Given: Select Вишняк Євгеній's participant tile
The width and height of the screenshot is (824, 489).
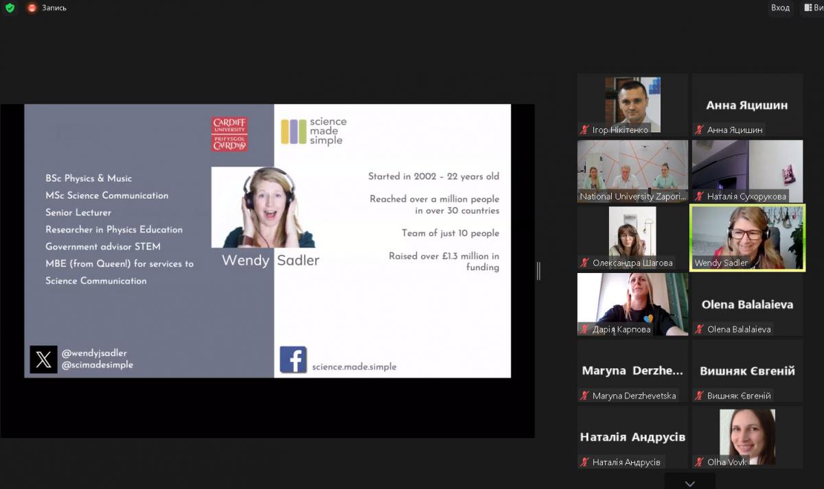Looking at the screenshot, I should coord(747,371).
